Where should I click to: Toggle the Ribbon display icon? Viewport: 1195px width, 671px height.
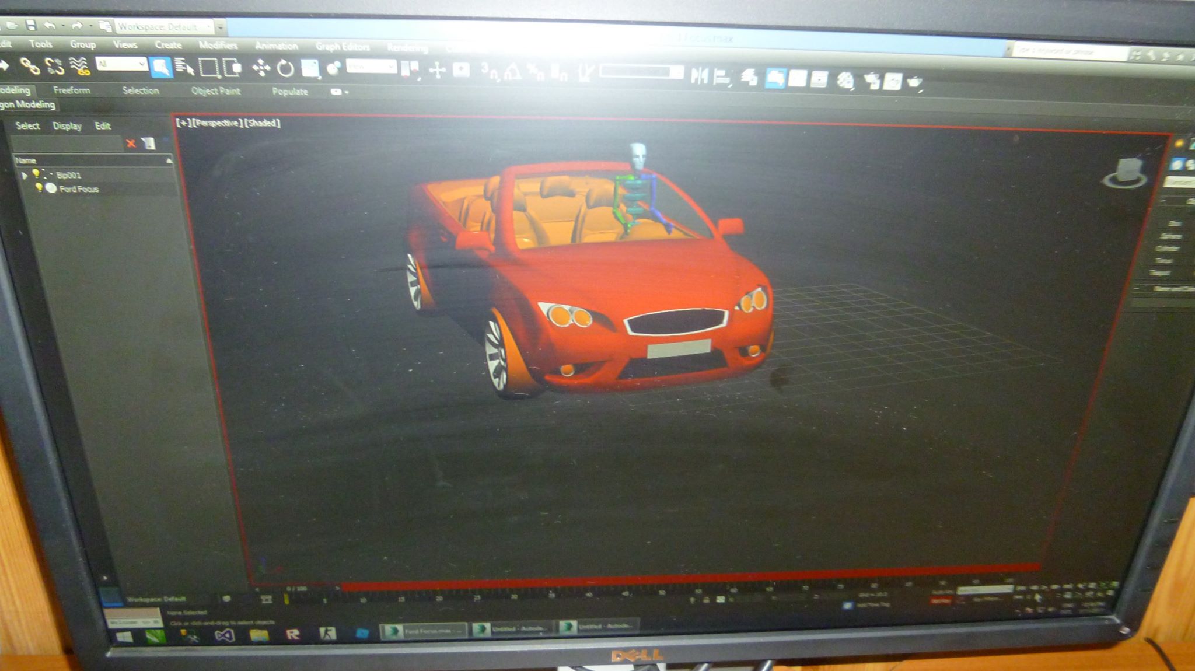pos(775,77)
